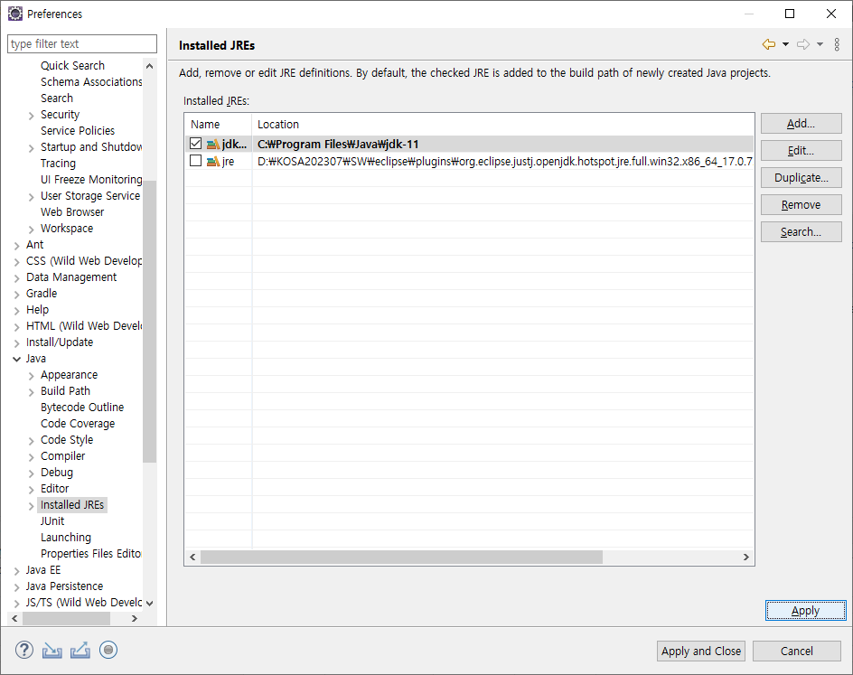This screenshot has width=853, height=675.
Task: Sort by the Name column header
Action: tap(218, 125)
